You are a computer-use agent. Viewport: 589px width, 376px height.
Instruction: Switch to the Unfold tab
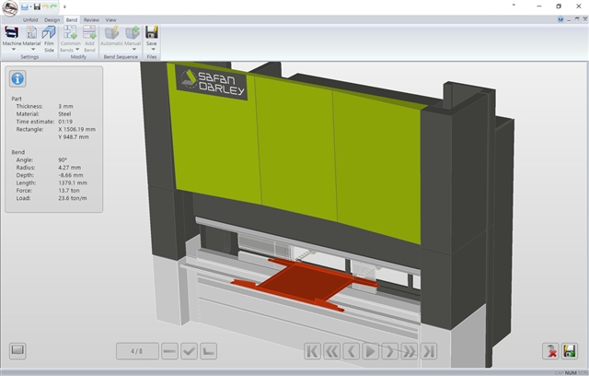tap(30, 18)
